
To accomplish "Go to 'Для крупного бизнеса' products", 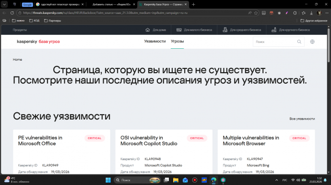I will pyautogui.click(x=291, y=30).
